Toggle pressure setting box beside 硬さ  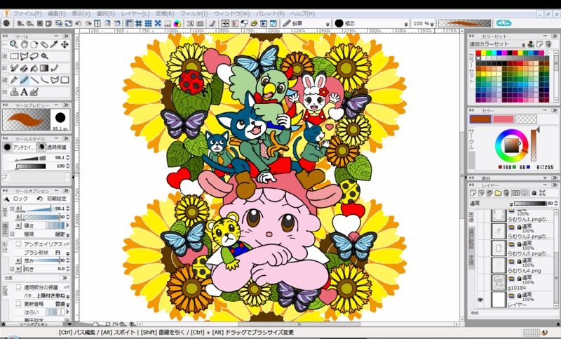coord(18,225)
